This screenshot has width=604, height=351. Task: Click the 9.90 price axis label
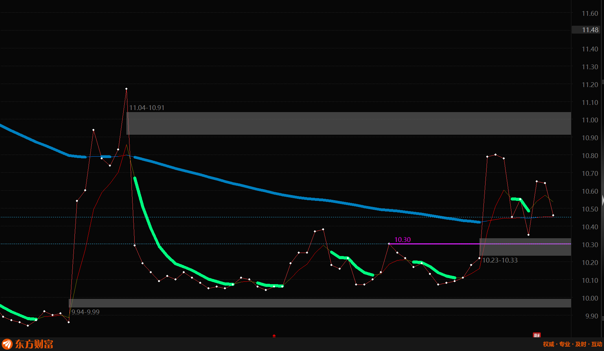click(x=591, y=316)
